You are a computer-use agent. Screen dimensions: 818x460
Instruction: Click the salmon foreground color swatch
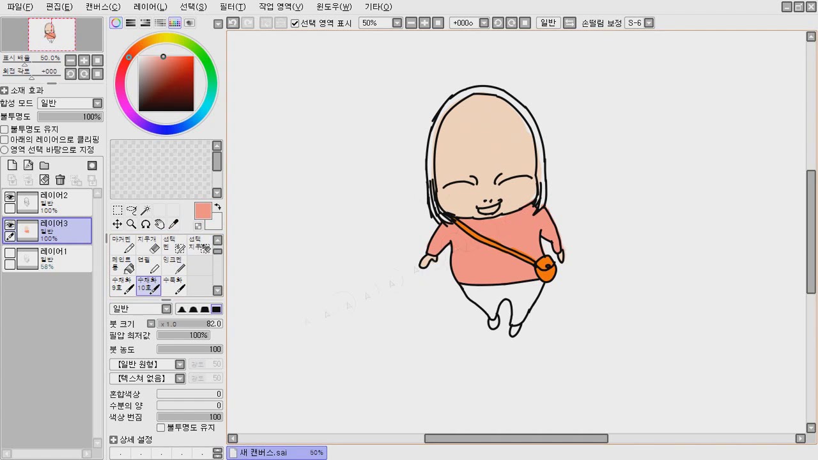tap(203, 211)
